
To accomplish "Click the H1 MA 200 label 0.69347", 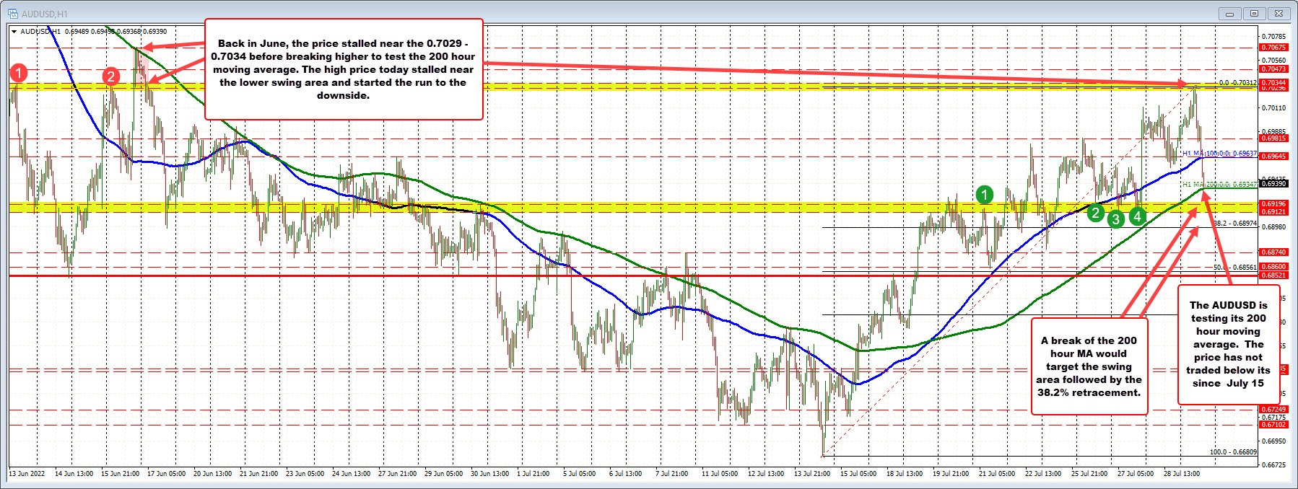I will [1219, 185].
